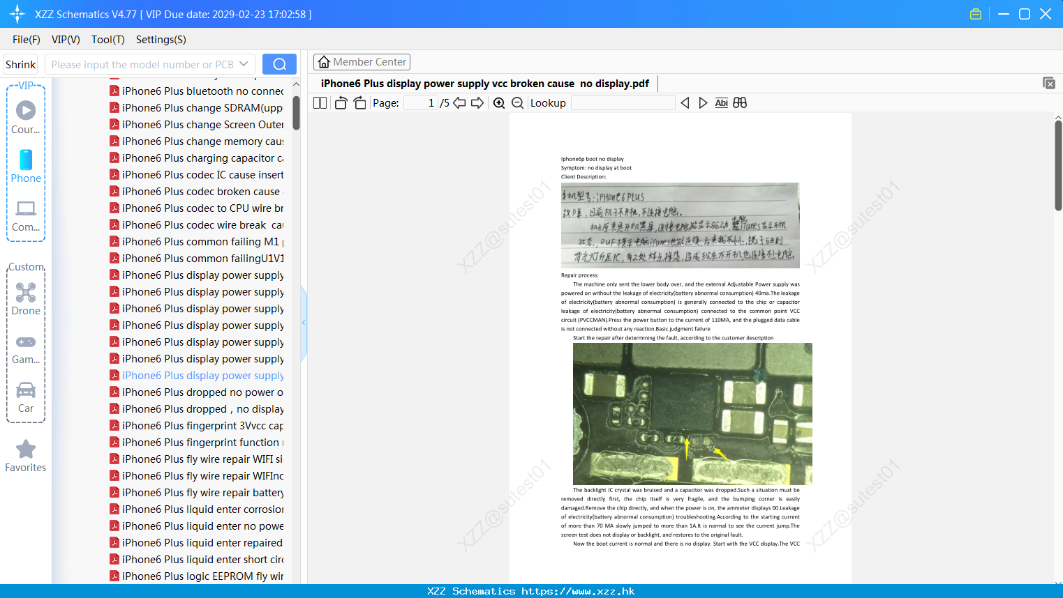Open the Computer category icon

(x=26, y=215)
